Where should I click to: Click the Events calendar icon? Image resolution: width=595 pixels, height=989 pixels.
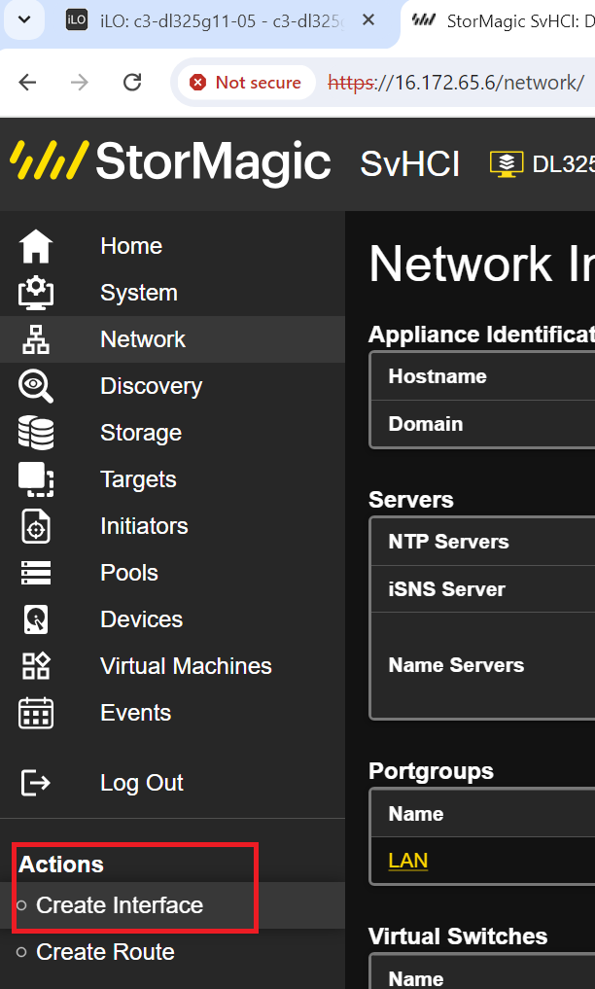[x=36, y=713]
